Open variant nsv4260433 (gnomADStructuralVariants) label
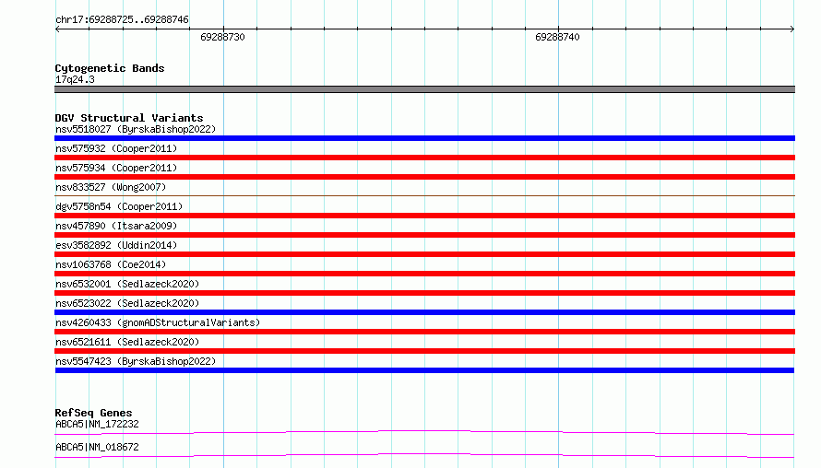 click(158, 322)
